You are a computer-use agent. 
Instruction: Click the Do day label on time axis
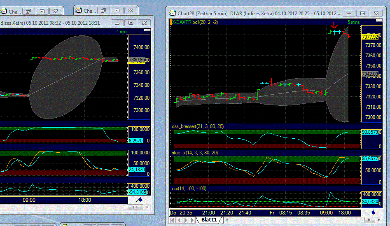click(x=173, y=213)
